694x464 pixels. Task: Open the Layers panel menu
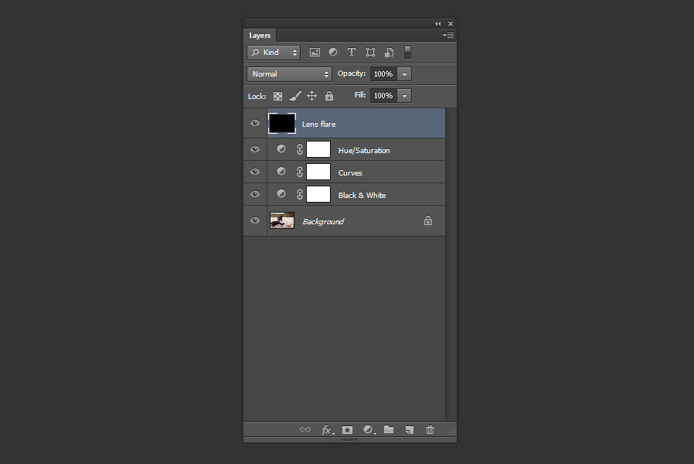click(447, 35)
